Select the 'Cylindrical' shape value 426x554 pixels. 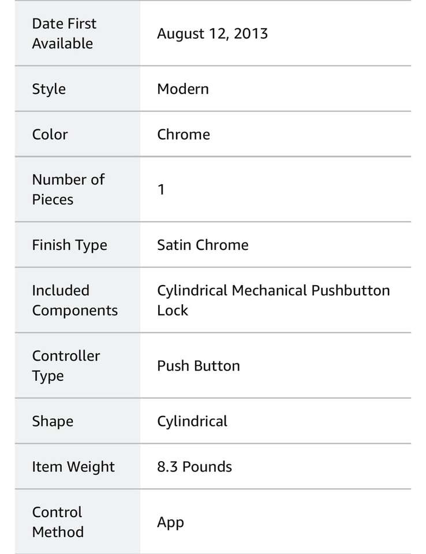192,421
